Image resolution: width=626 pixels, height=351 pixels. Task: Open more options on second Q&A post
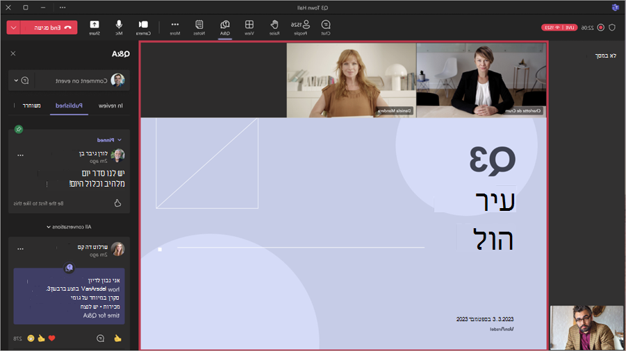(20, 248)
